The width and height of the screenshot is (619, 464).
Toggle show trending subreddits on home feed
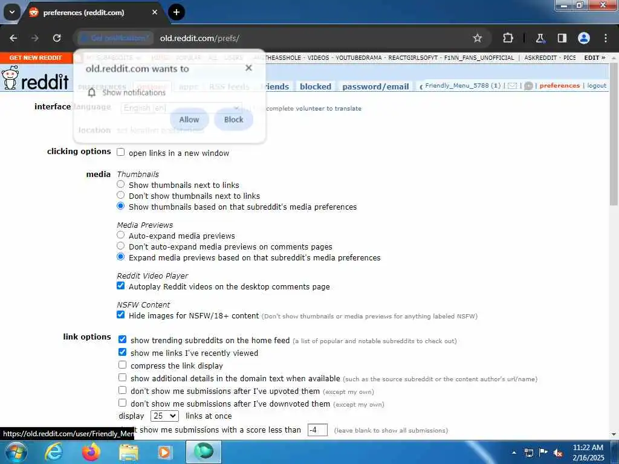(122, 340)
